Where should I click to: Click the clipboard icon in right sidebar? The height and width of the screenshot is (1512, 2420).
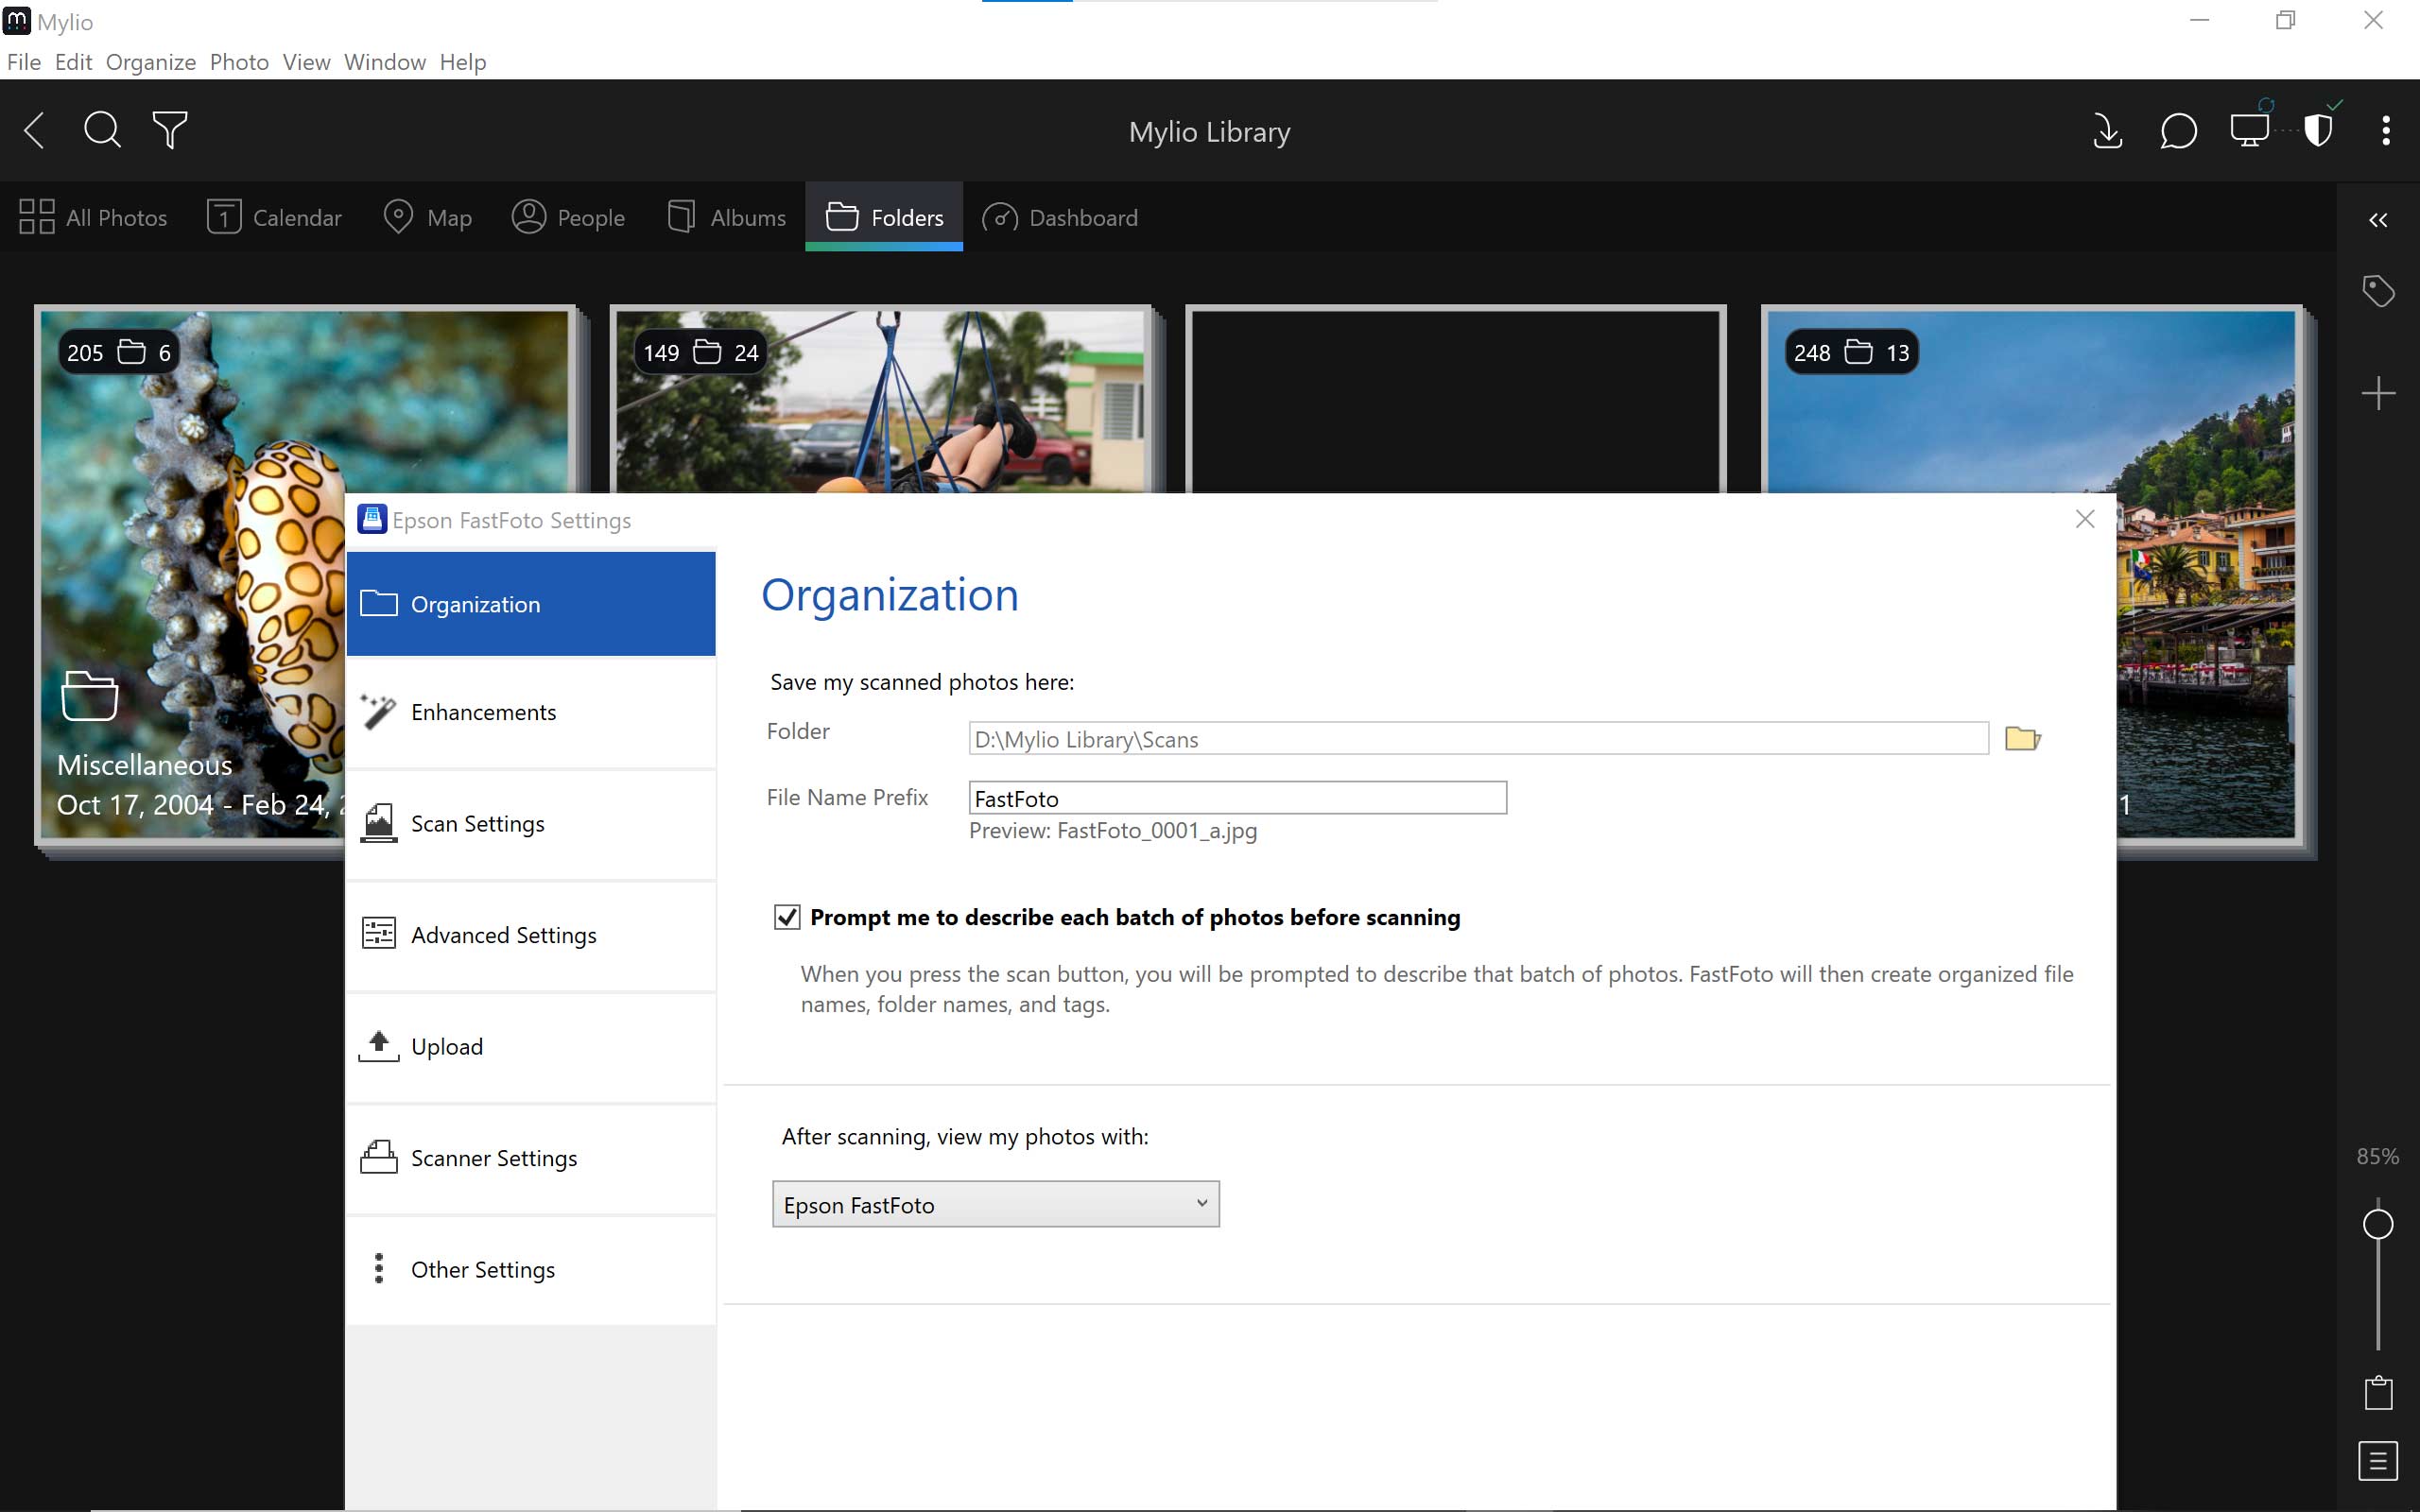tap(2378, 1392)
